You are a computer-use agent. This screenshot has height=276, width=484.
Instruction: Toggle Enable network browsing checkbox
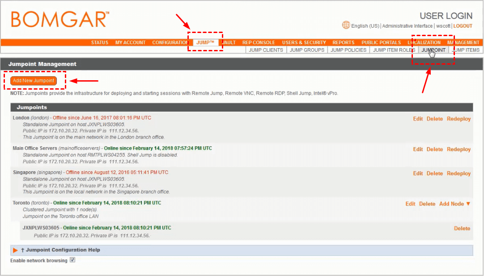[x=72, y=260]
